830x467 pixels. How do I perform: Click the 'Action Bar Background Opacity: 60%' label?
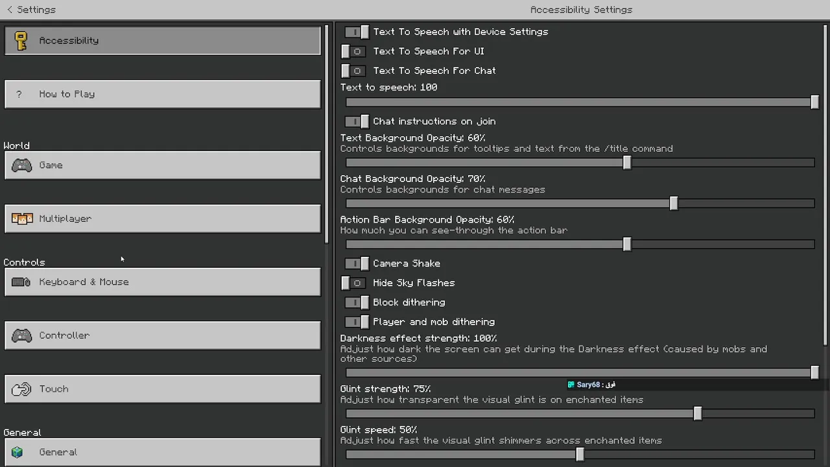tap(427, 219)
